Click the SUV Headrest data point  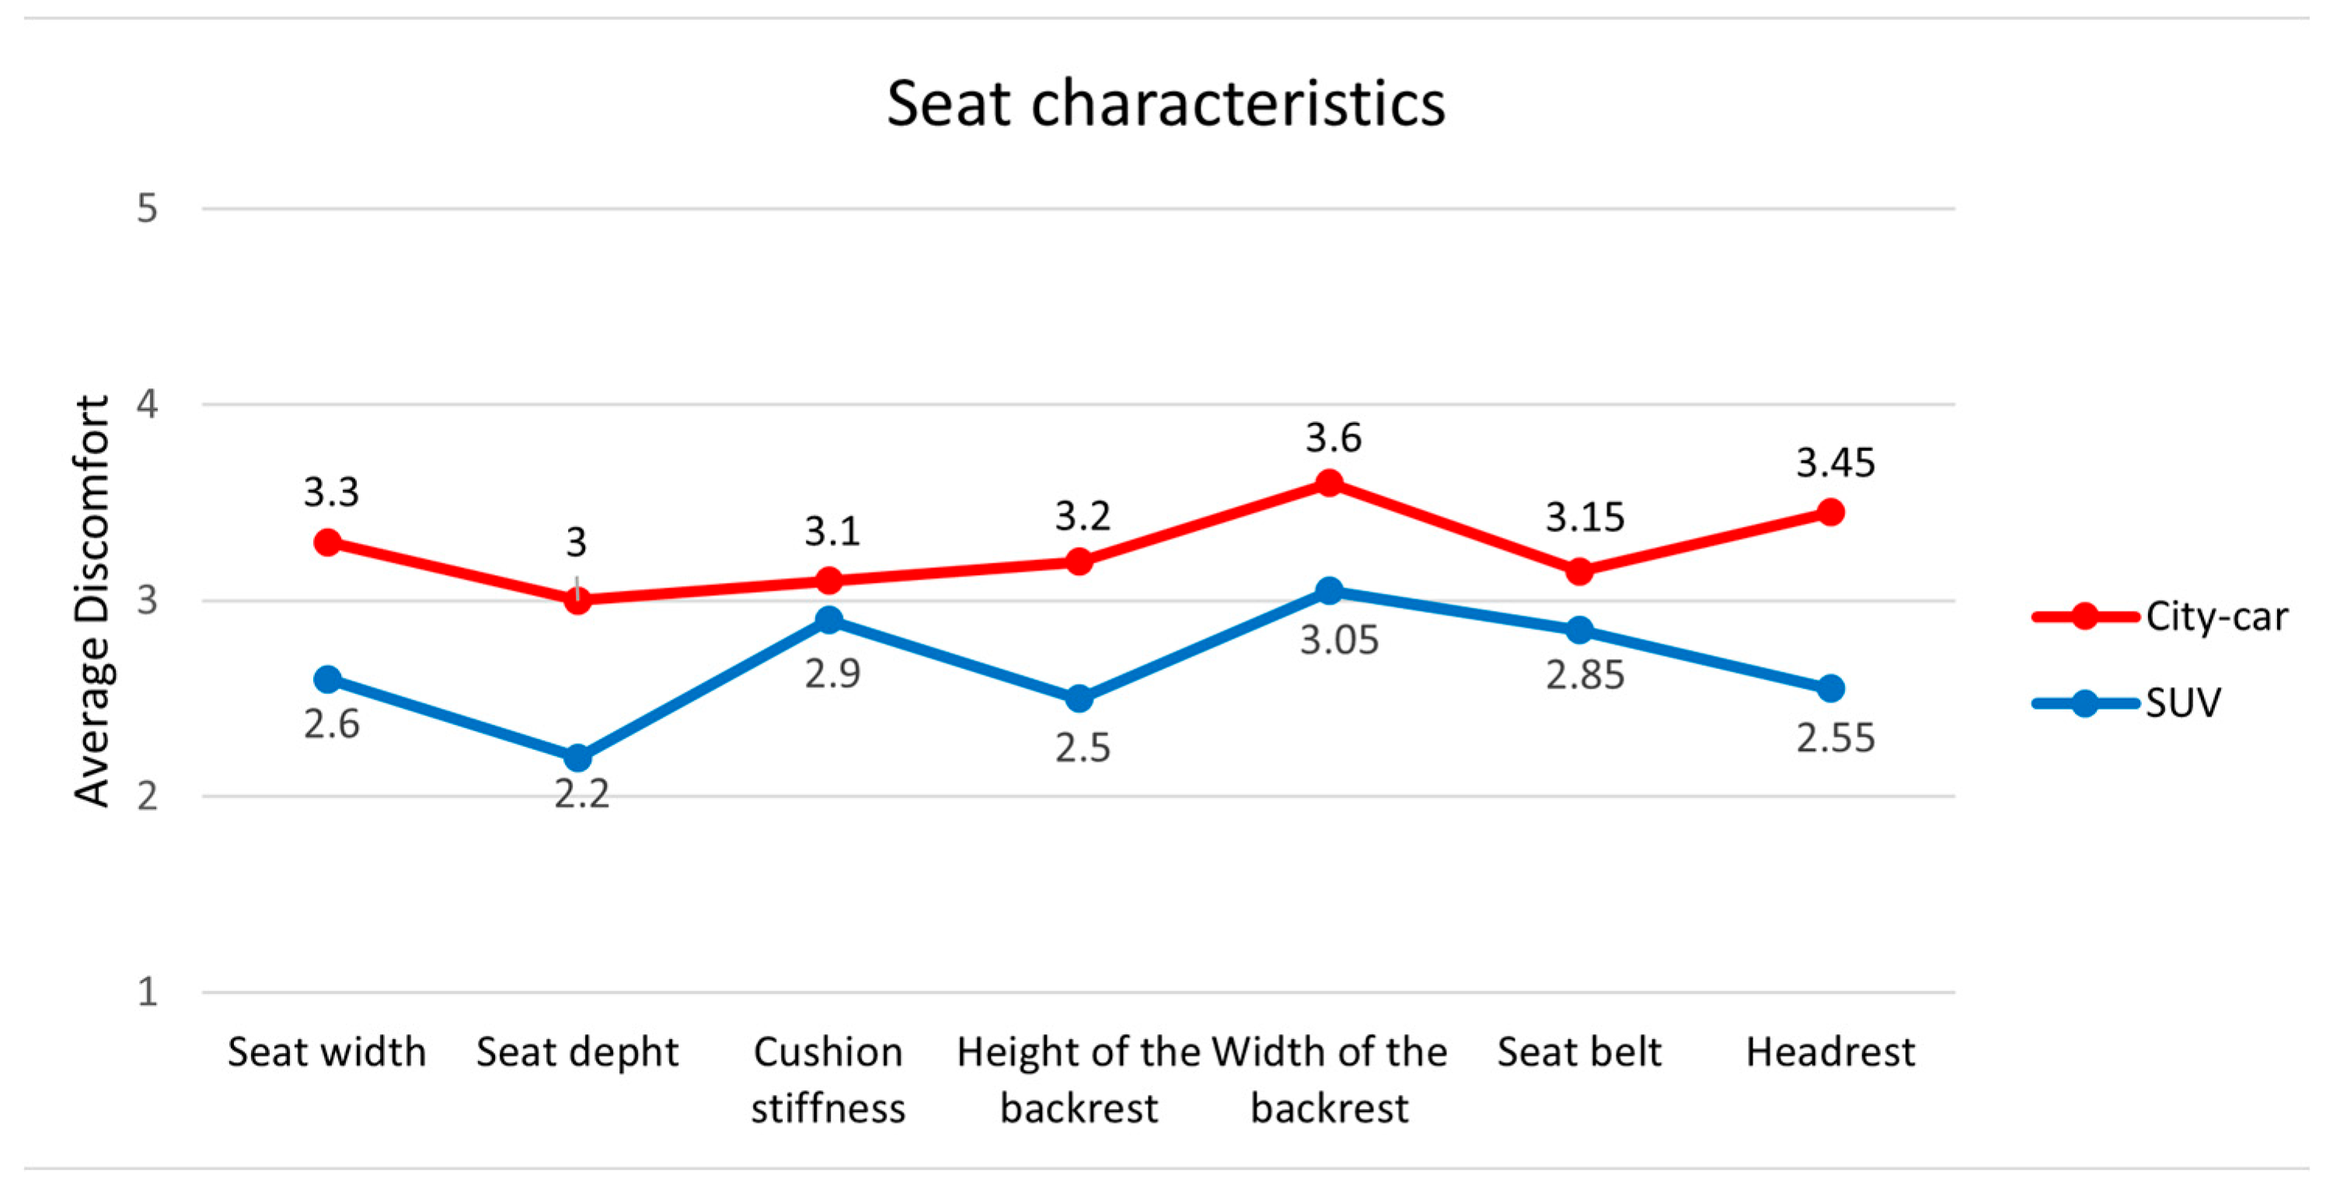(1830, 689)
